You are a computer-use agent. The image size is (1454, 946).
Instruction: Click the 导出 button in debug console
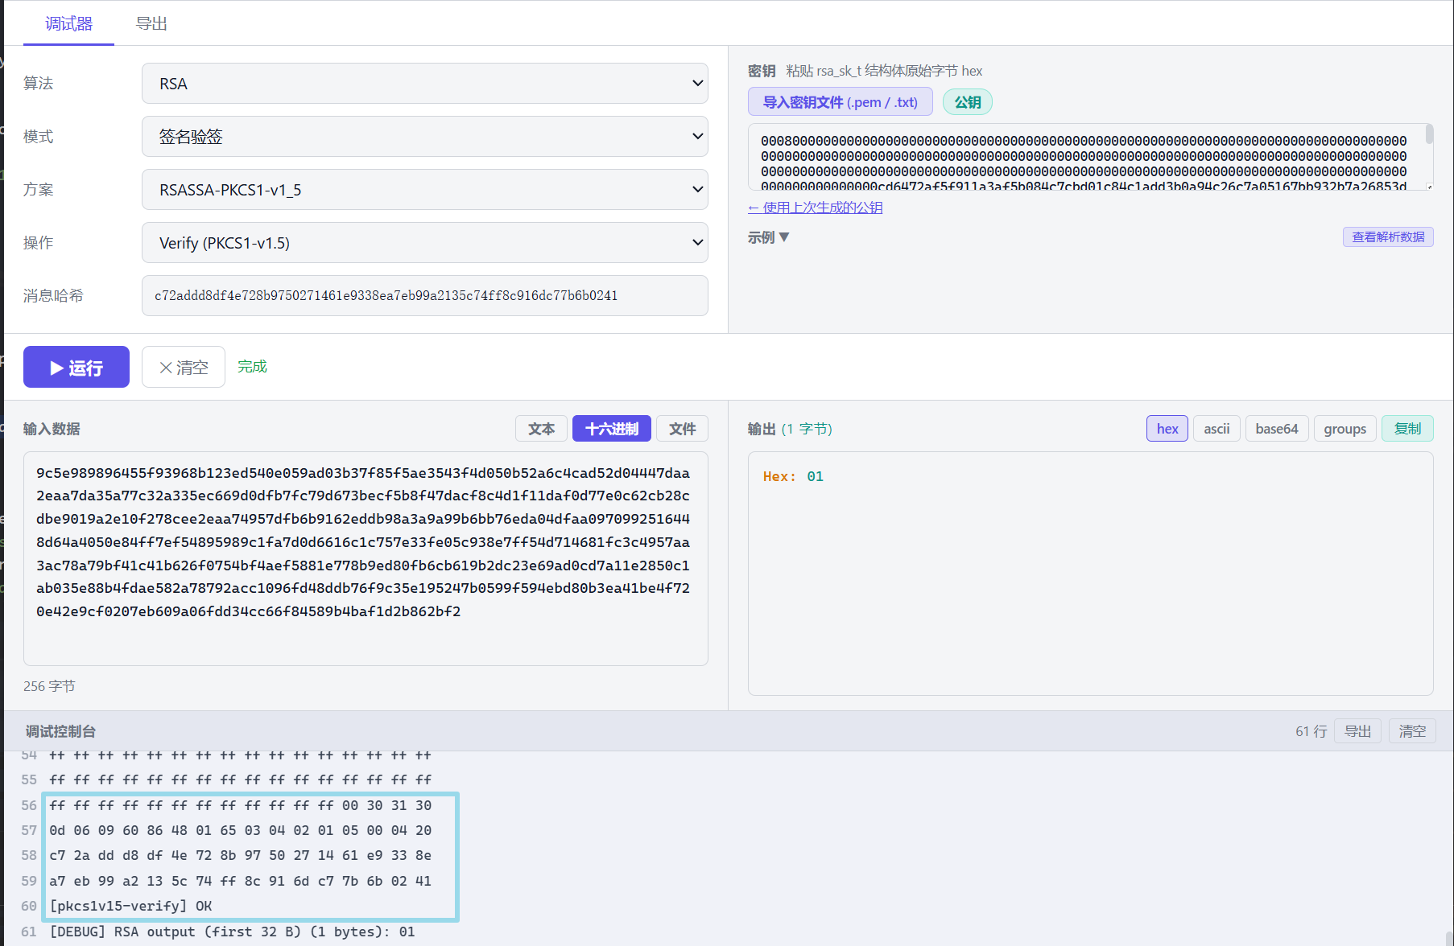pyautogui.click(x=1357, y=731)
